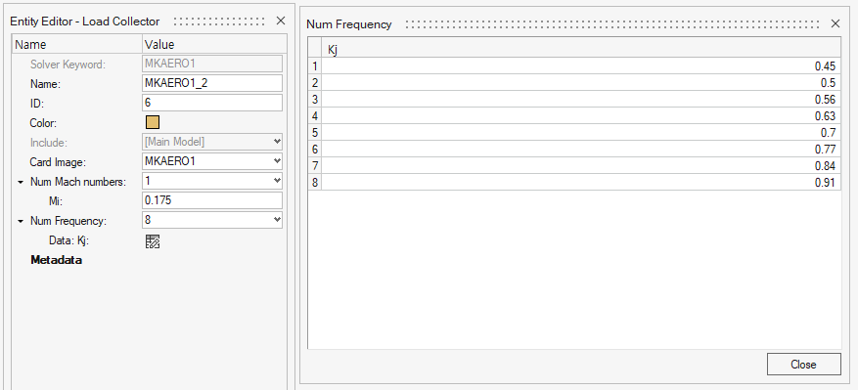Click the Kj column header
This screenshot has width=858, height=390.
coord(581,48)
